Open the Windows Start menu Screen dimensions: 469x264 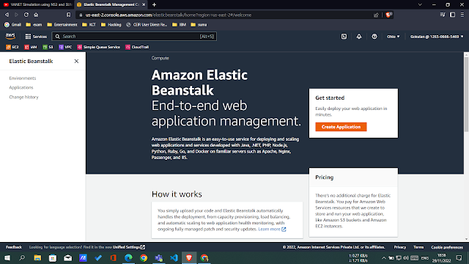tap(7, 258)
